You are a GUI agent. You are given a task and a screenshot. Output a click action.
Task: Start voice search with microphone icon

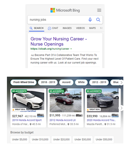[90, 20]
